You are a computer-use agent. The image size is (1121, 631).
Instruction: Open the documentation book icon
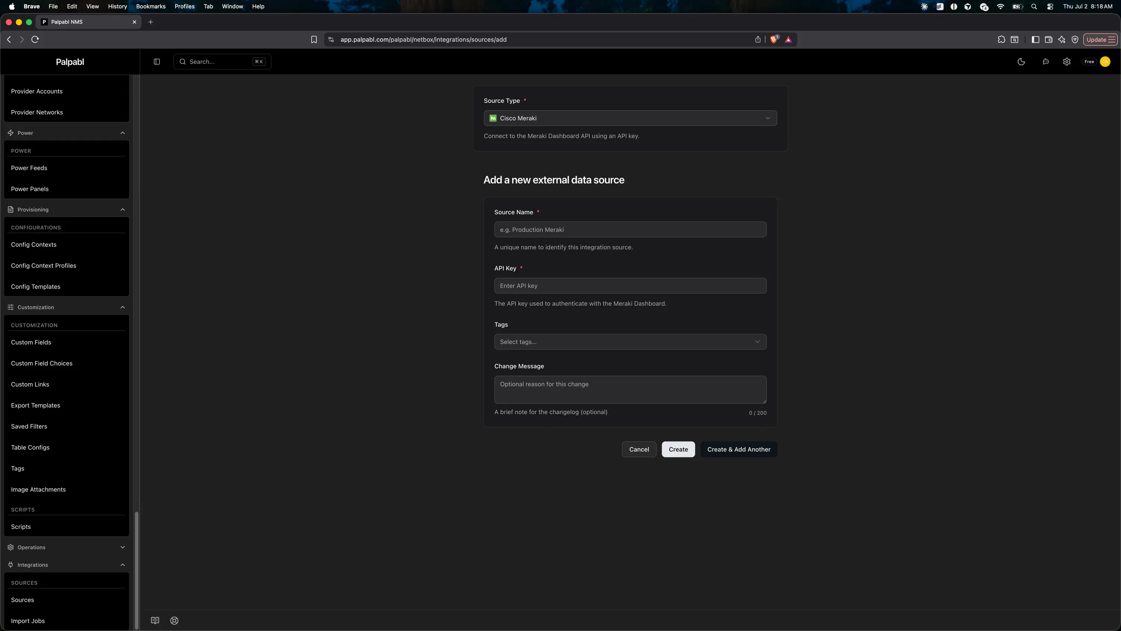[x=155, y=621]
